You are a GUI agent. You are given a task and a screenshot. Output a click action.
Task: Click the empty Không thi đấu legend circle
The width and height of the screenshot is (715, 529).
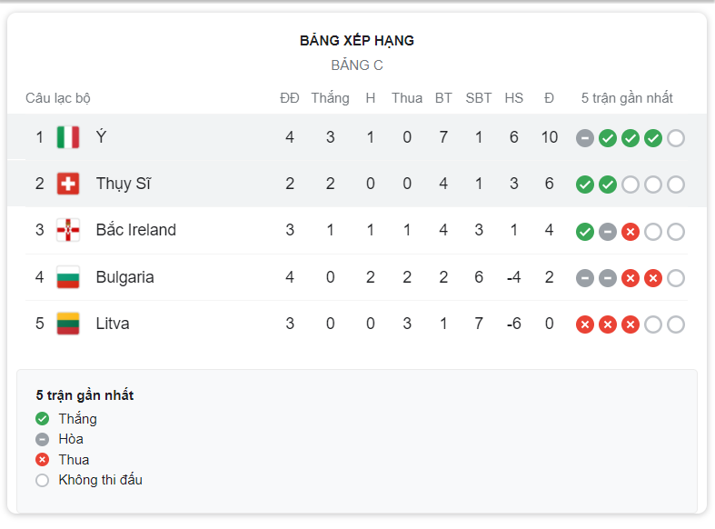click(x=43, y=480)
